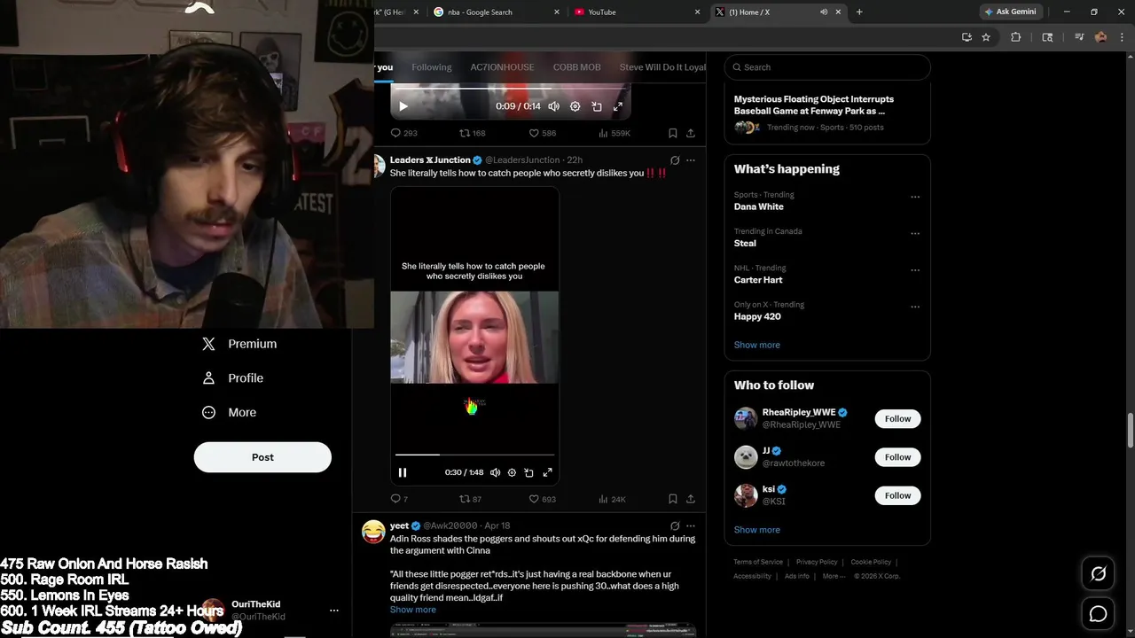Seek the 0:30 video progress bar
This screenshot has height=638, width=1135.
[x=475, y=455]
